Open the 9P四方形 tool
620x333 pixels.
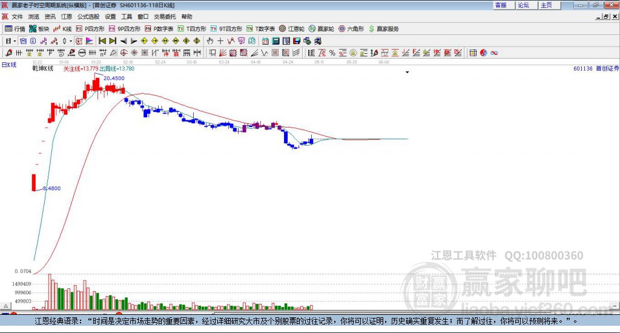[125, 29]
